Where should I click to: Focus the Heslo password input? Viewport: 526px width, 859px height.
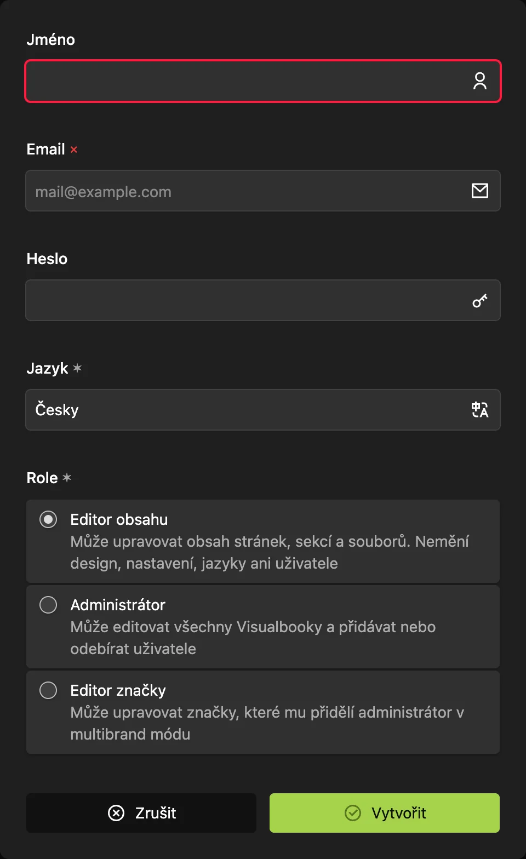click(x=263, y=300)
